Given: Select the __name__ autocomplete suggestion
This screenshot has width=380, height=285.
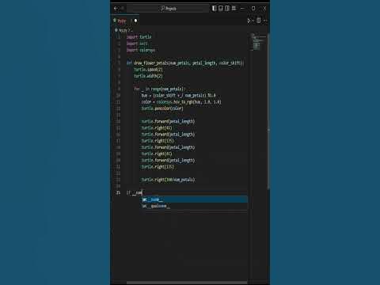Looking at the screenshot, I should tap(195, 199).
